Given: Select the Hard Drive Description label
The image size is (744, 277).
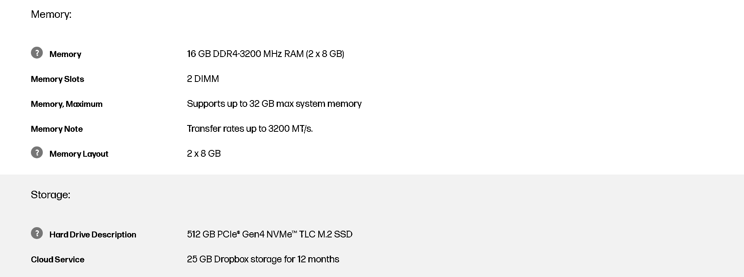Looking at the screenshot, I should click(93, 235).
